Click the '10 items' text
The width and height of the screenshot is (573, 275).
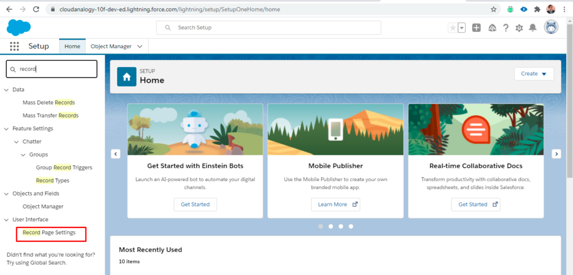[129, 262]
